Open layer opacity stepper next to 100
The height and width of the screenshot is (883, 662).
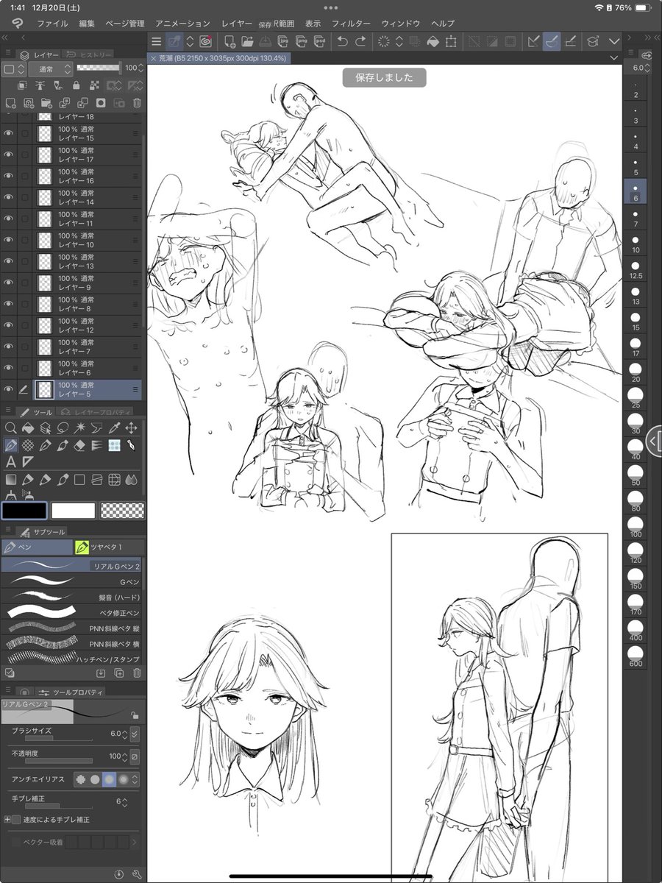(x=140, y=68)
